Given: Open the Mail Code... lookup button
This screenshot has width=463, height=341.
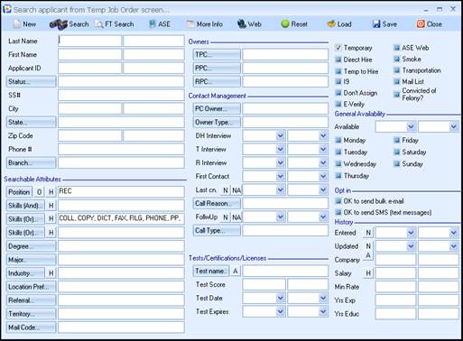Looking at the screenshot, I should [32, 327].
